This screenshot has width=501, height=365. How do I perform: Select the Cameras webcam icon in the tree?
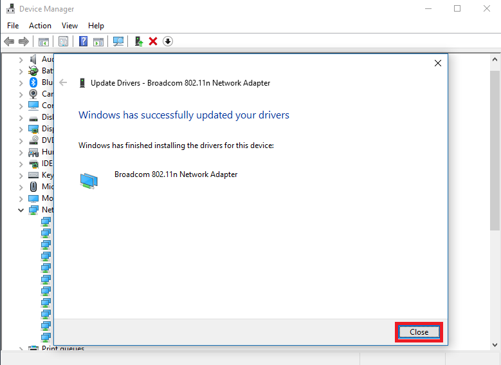33,94
